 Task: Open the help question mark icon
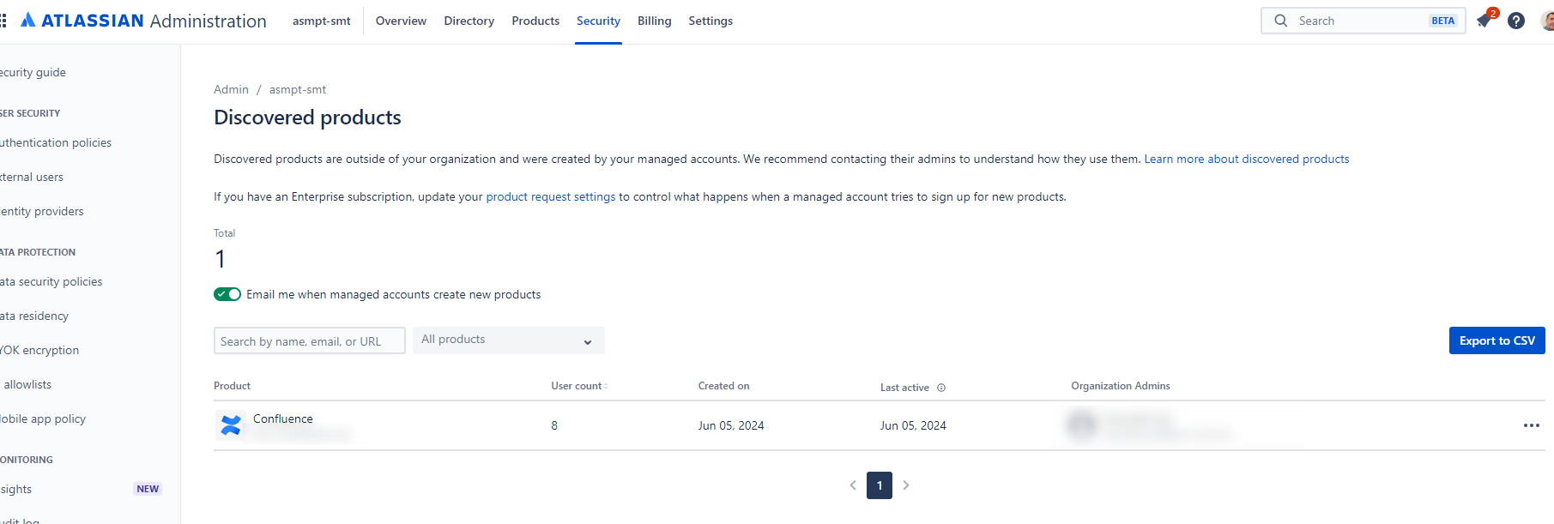pos(1516,21)
